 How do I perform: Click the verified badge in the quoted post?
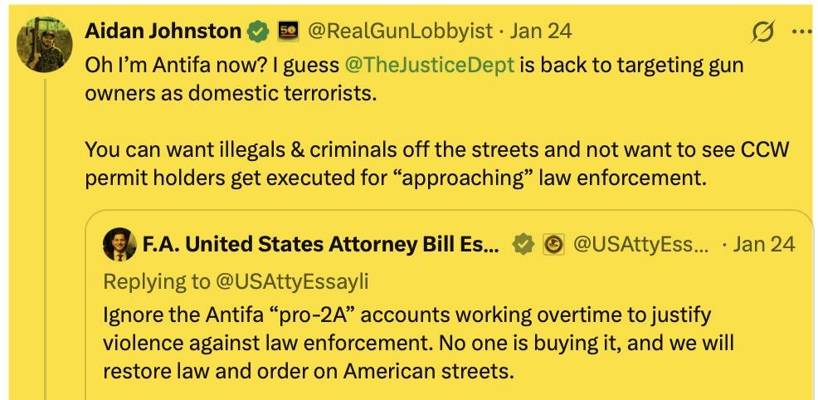523,245
